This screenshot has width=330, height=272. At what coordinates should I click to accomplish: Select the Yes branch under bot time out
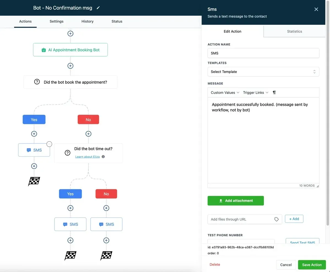70,194
